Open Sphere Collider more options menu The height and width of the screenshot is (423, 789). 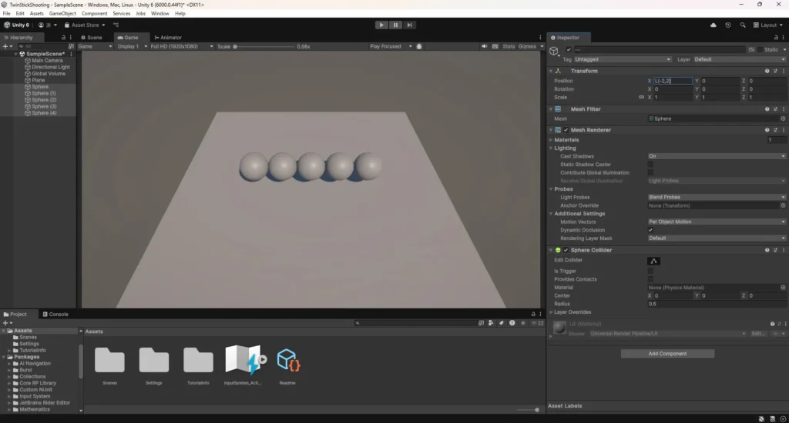[x=784, y=250]
